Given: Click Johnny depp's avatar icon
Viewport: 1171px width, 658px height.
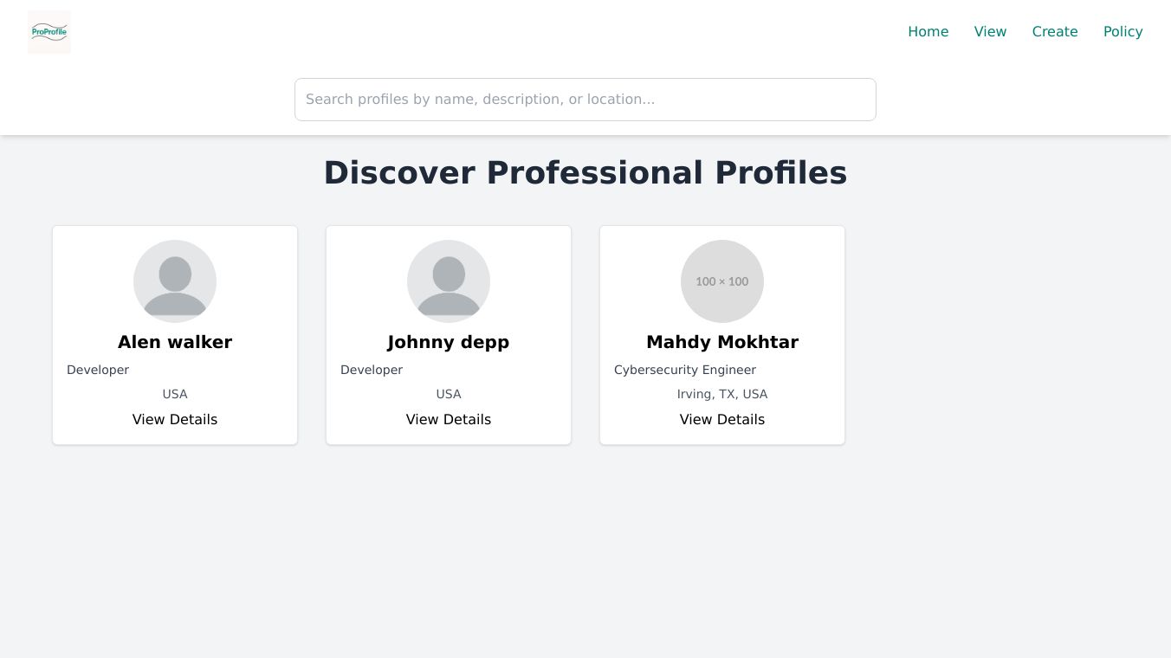Looking at the screenshot, I should pos(449,281).
